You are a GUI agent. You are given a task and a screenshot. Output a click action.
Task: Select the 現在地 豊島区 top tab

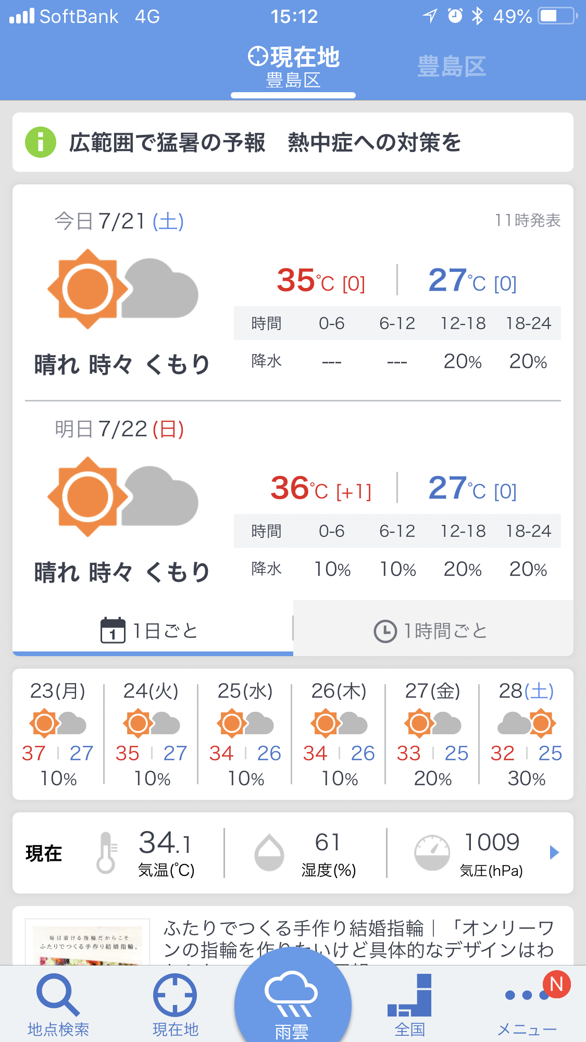click(293, 67)
